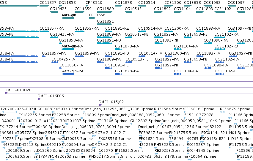This screenshot has width=253, height=161.
Task: Click the CG11878-PA protein label
Action: click(x=127, y=71)
